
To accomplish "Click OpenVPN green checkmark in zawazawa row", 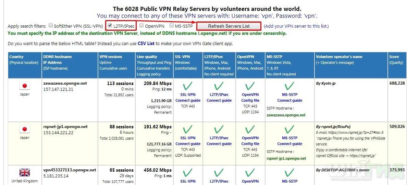I will coord(250,86).
